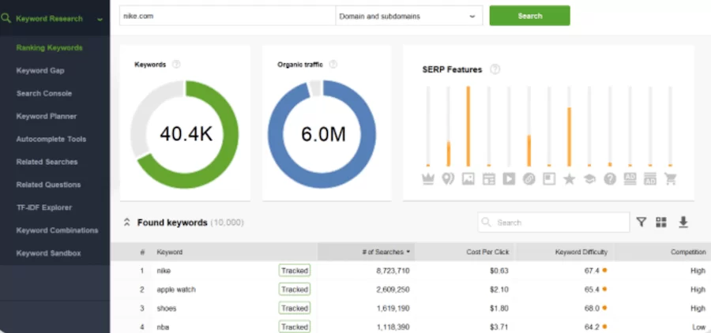Click the shopping cart SERP icon
Image resolution: width=711 pixels, height=333 pixels.
tap(670, 179)
